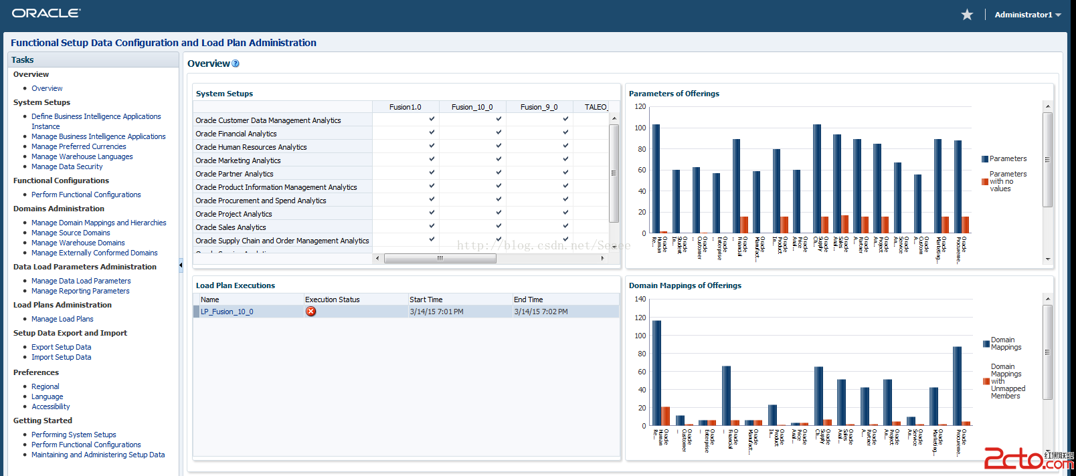Viewport: 1076px width, 476px height.
Task: Click the orange Unmapped Members legend swatch
Action: pos(986,382)
